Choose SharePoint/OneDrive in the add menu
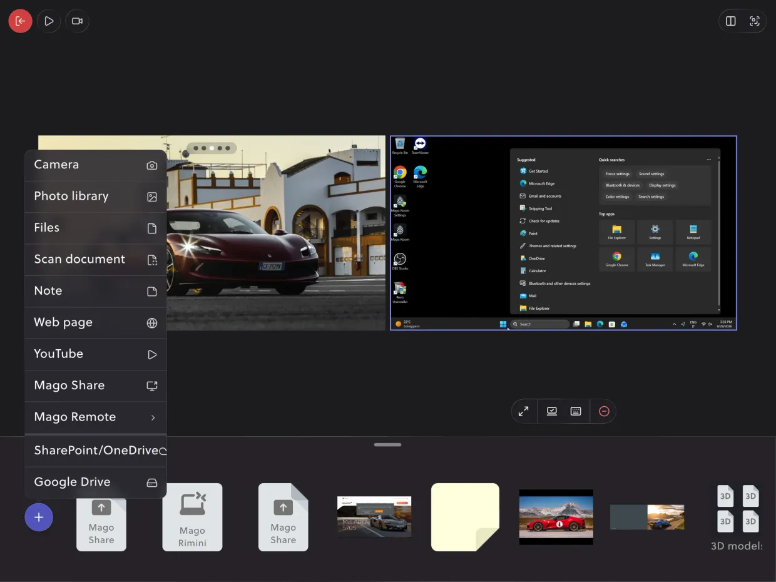Screen dimensions: 776x582 (x=96, y=451)
